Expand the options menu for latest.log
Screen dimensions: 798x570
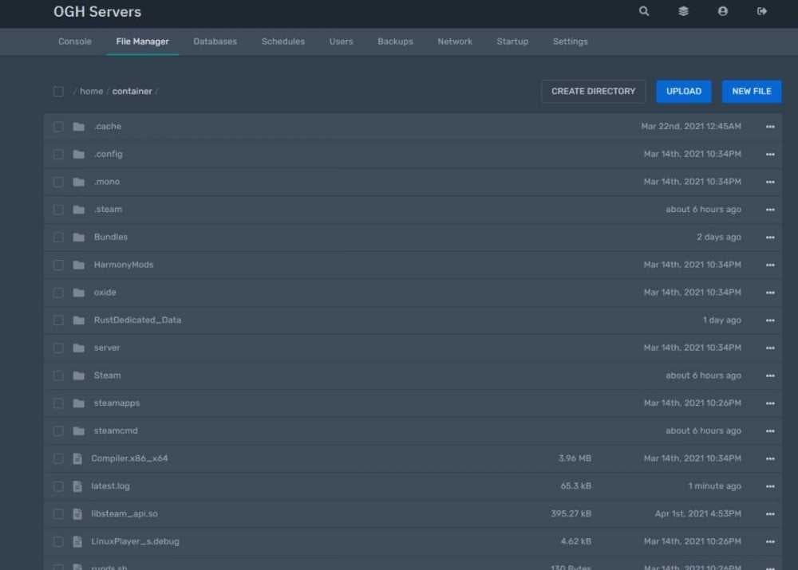pos(769,486)
